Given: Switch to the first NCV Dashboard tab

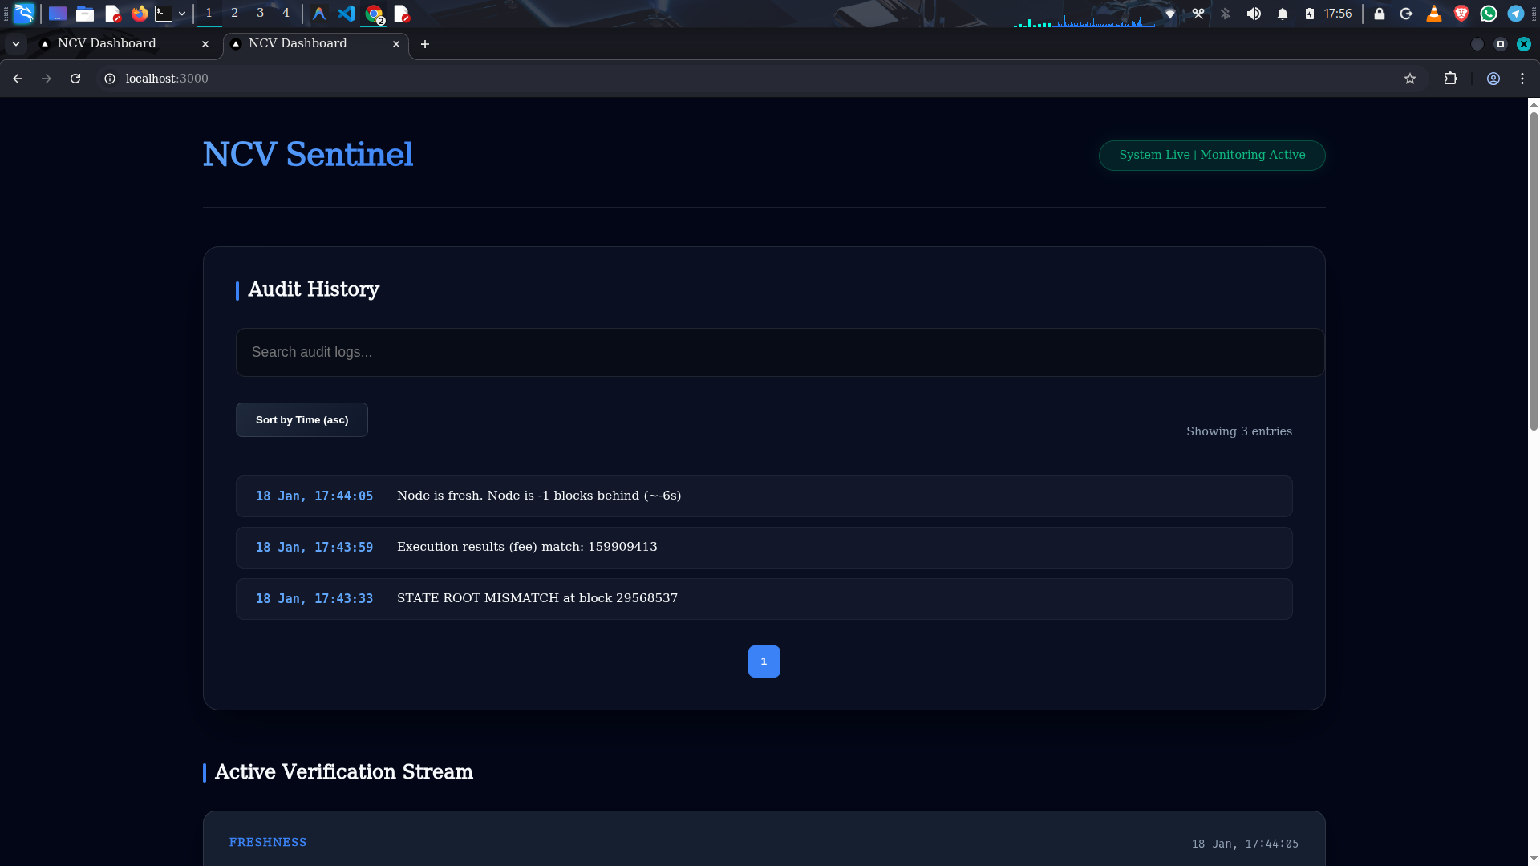Looking at the screenshot, I should [107, 44].
